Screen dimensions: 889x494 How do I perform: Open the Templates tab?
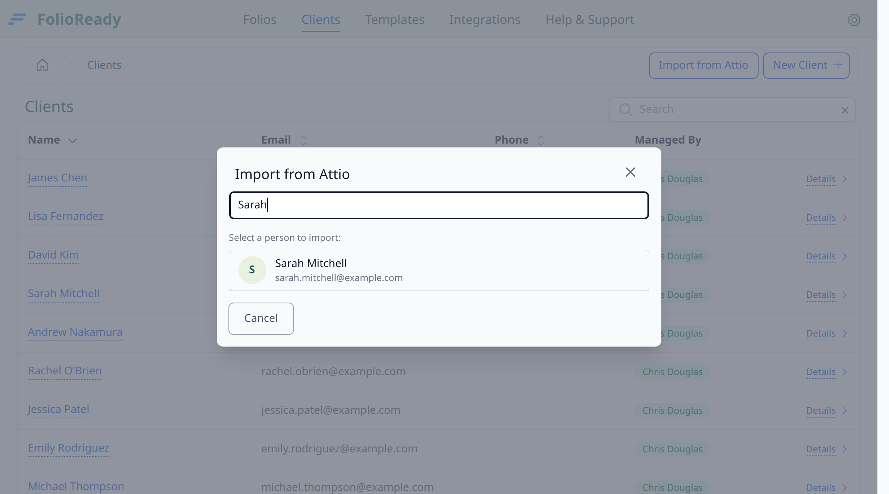395,20
